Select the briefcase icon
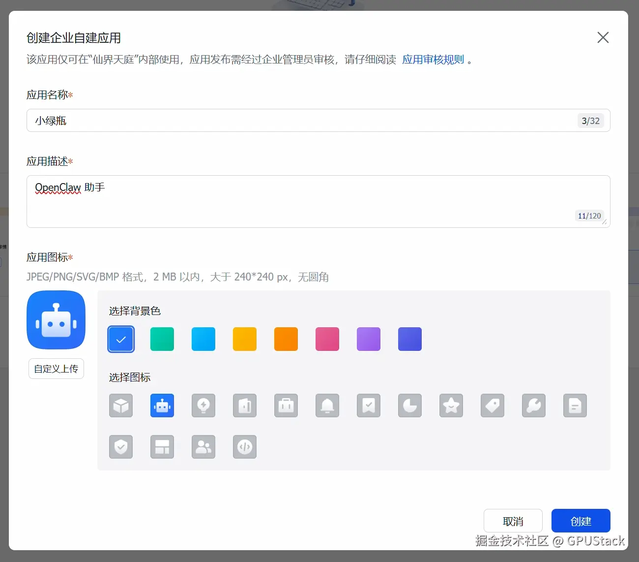The width and height of the screenshot is (639, 562). click(x=286, y=406)
